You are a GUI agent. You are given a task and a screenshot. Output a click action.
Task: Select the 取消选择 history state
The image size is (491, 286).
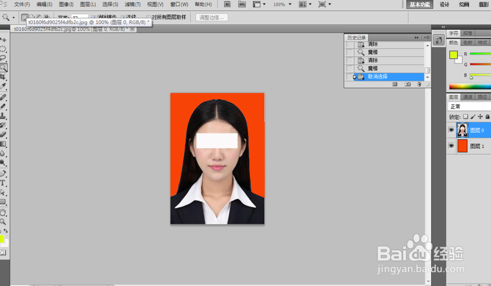pos(389,77)
